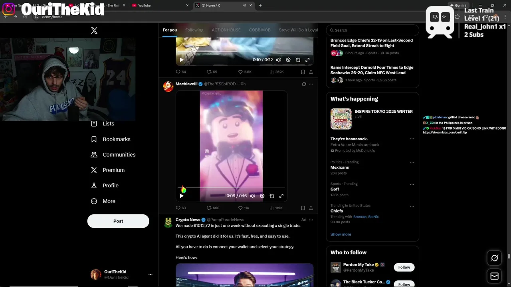The image size is (511, 287).
Task: Click the Post button
Action: click(118, 221)
